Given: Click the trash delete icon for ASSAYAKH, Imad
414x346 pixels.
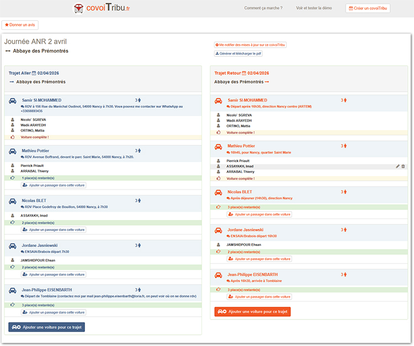Looking at the screenshot, I should 403,166.
